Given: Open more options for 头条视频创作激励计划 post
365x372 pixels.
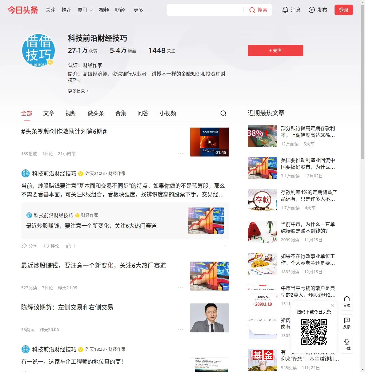Looking at the screenshot, I should pos(181,154).
